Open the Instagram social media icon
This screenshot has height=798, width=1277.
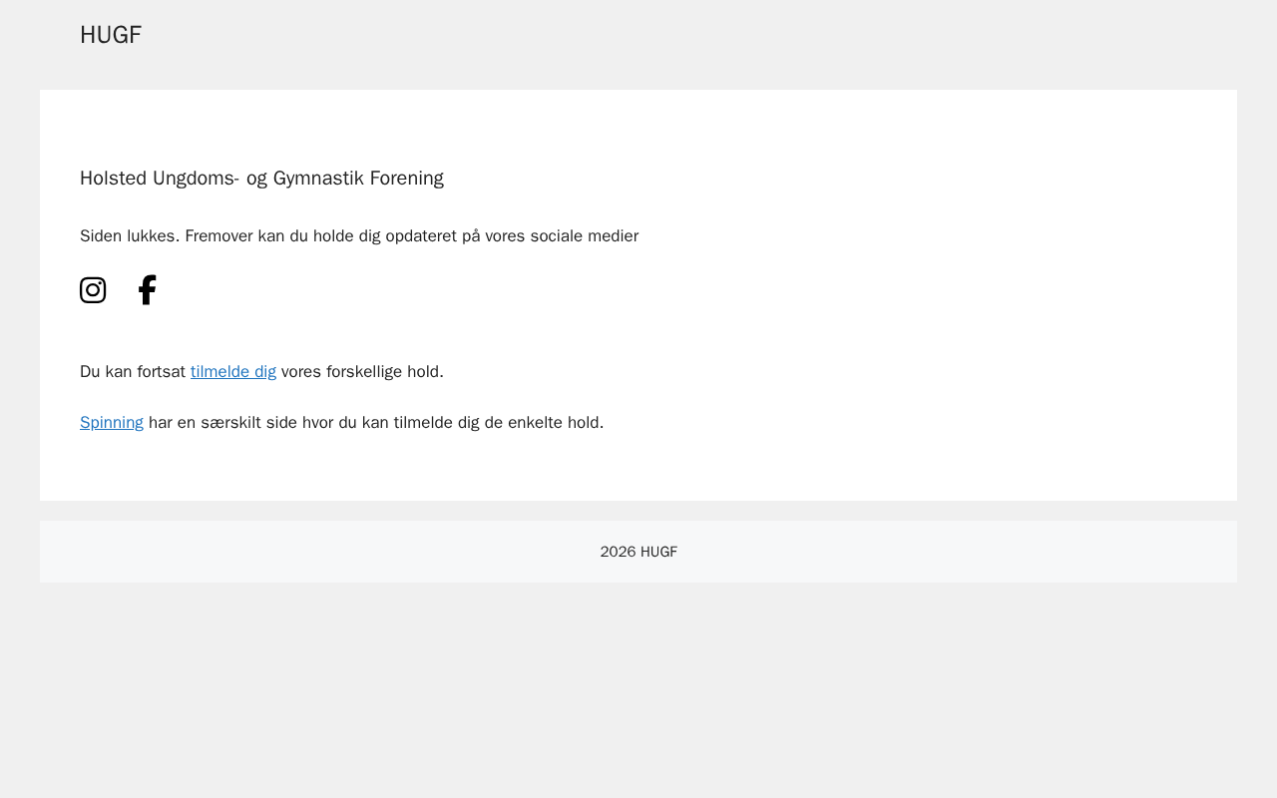point(93,290)
